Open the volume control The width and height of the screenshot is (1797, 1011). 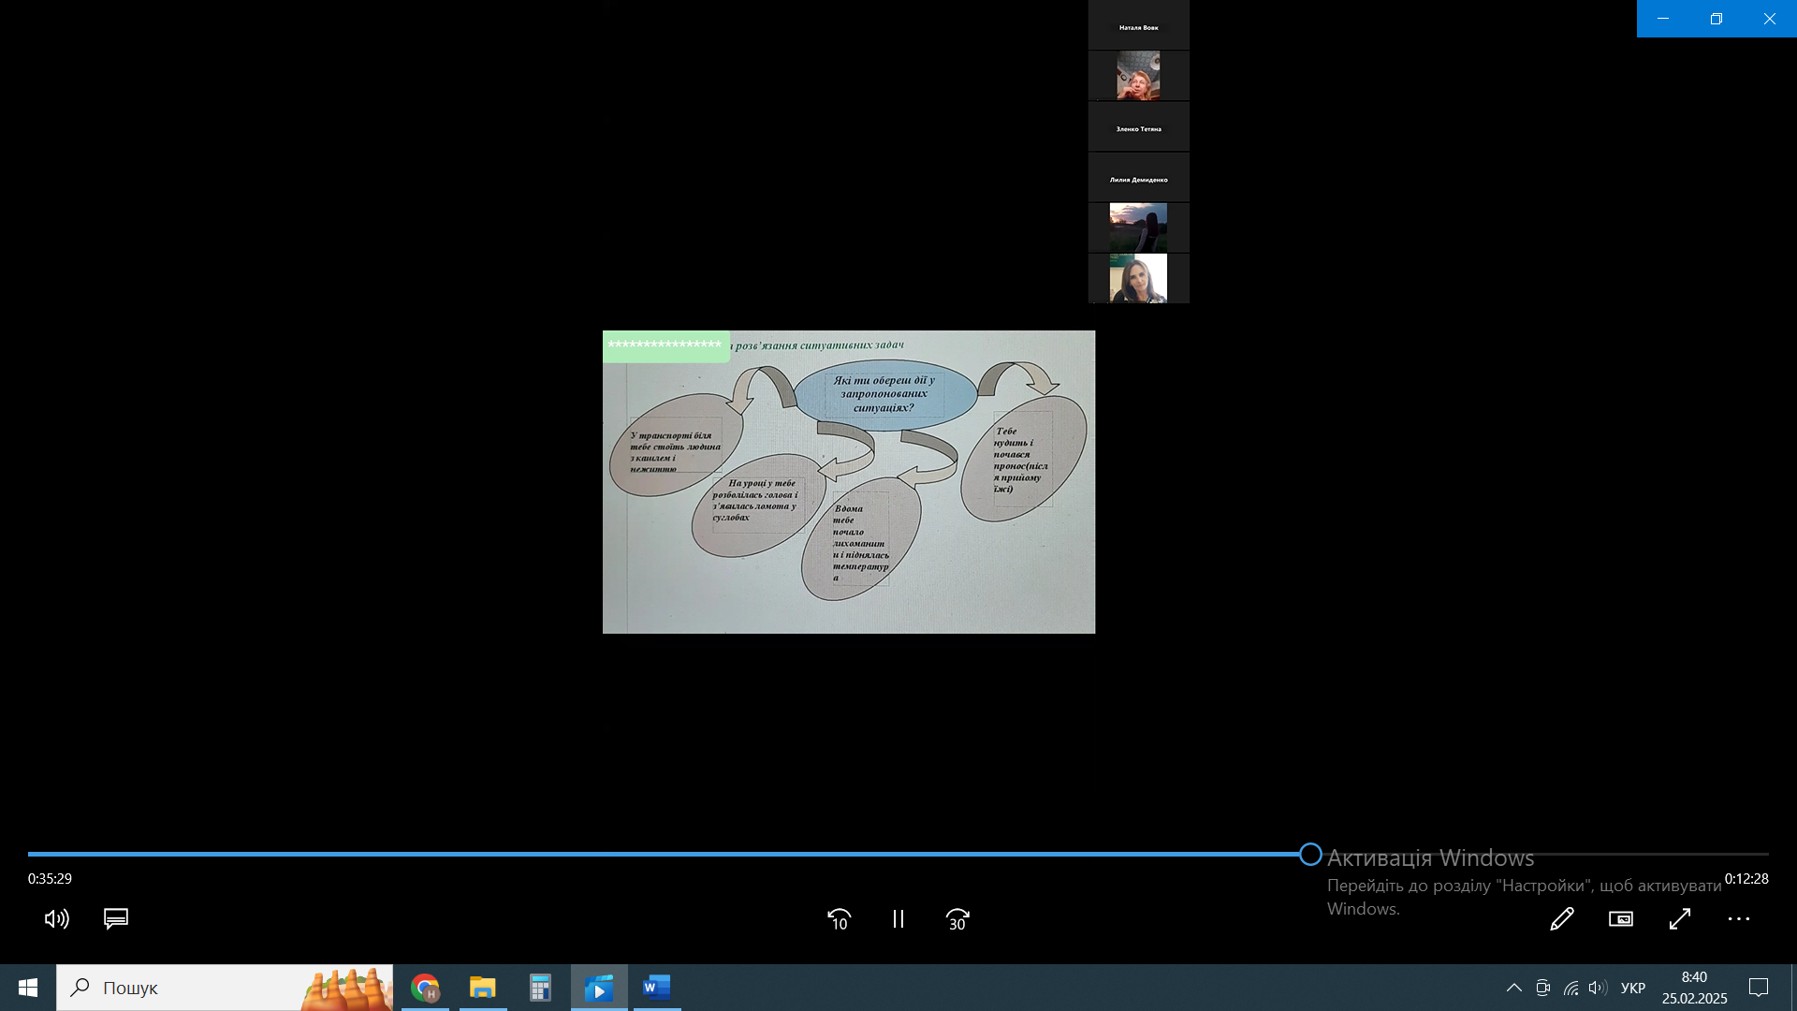point(56,919)
